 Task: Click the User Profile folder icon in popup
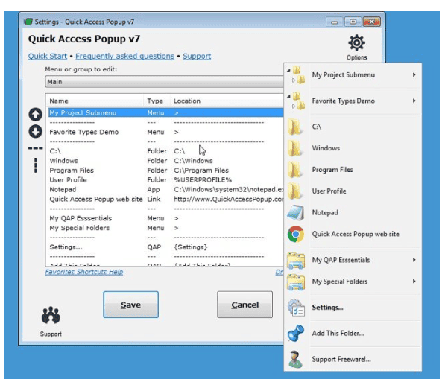point(295,191)
